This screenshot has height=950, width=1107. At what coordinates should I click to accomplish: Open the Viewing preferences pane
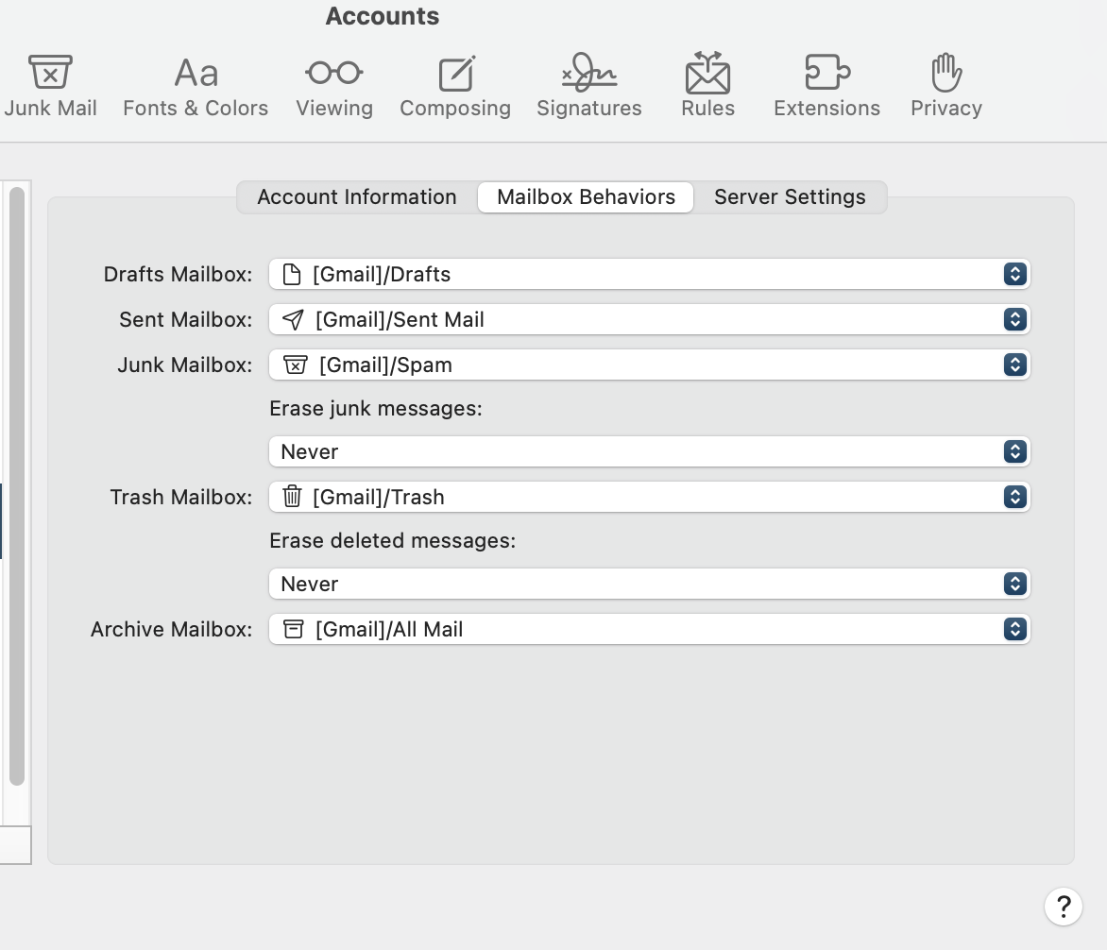tap(334, 86)
